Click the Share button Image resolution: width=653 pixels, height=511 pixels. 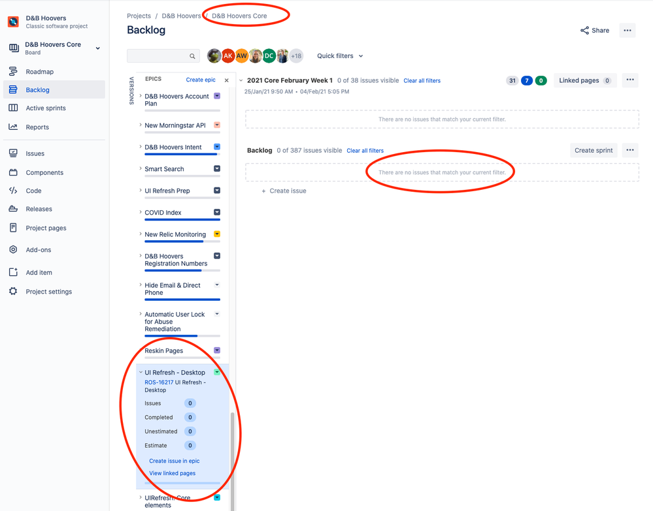coord(595,31)
